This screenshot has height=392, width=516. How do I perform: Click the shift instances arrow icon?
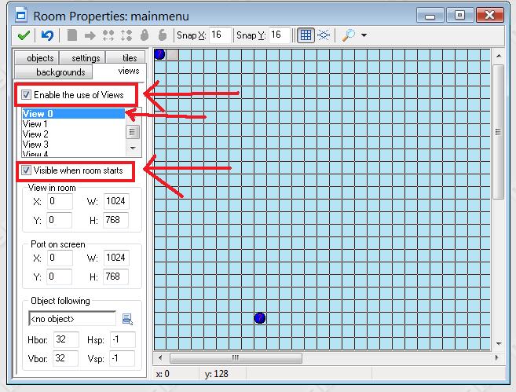click(x=90, y=35)
